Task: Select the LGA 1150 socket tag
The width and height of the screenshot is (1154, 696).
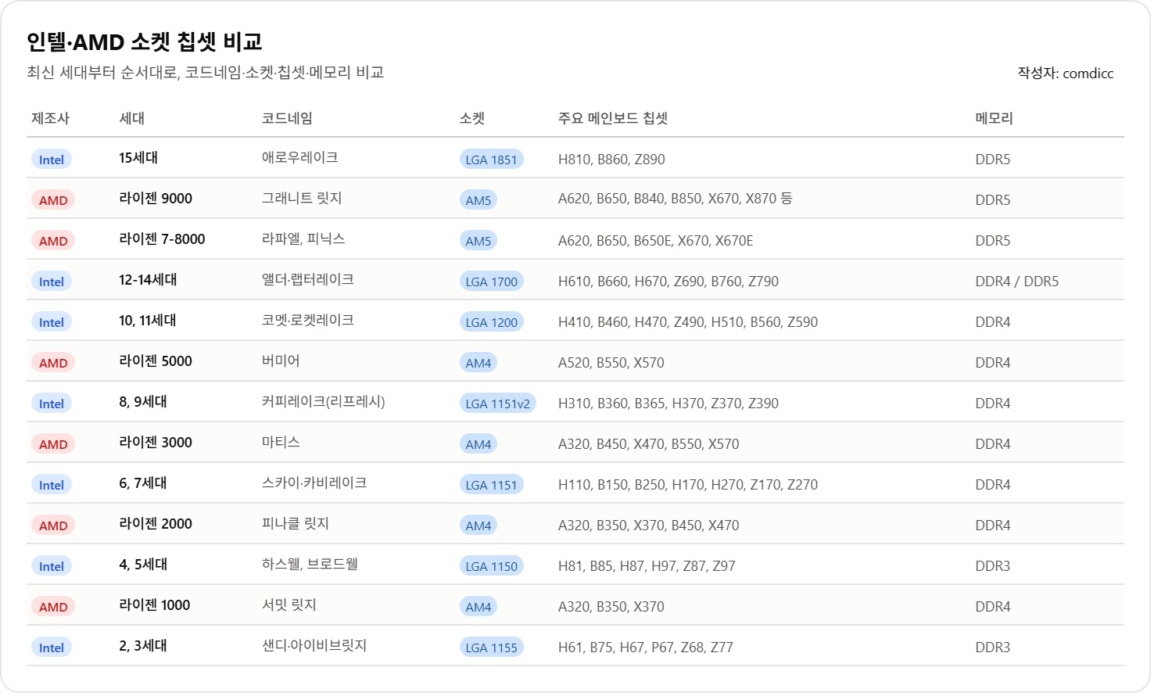Action: click(x=491, y=566)
